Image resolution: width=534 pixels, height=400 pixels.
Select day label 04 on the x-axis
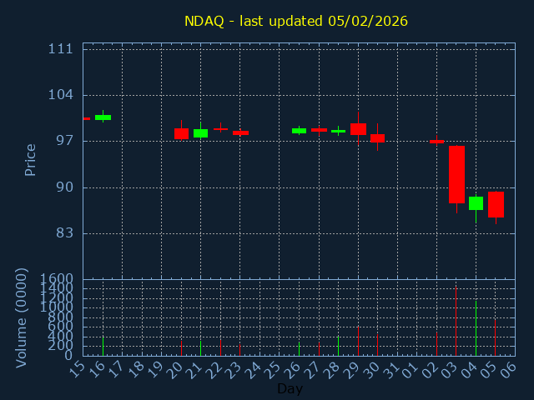point(470,370)
